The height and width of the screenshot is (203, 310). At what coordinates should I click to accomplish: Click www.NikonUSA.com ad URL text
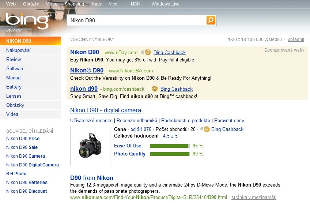click(x=131, y=71)
